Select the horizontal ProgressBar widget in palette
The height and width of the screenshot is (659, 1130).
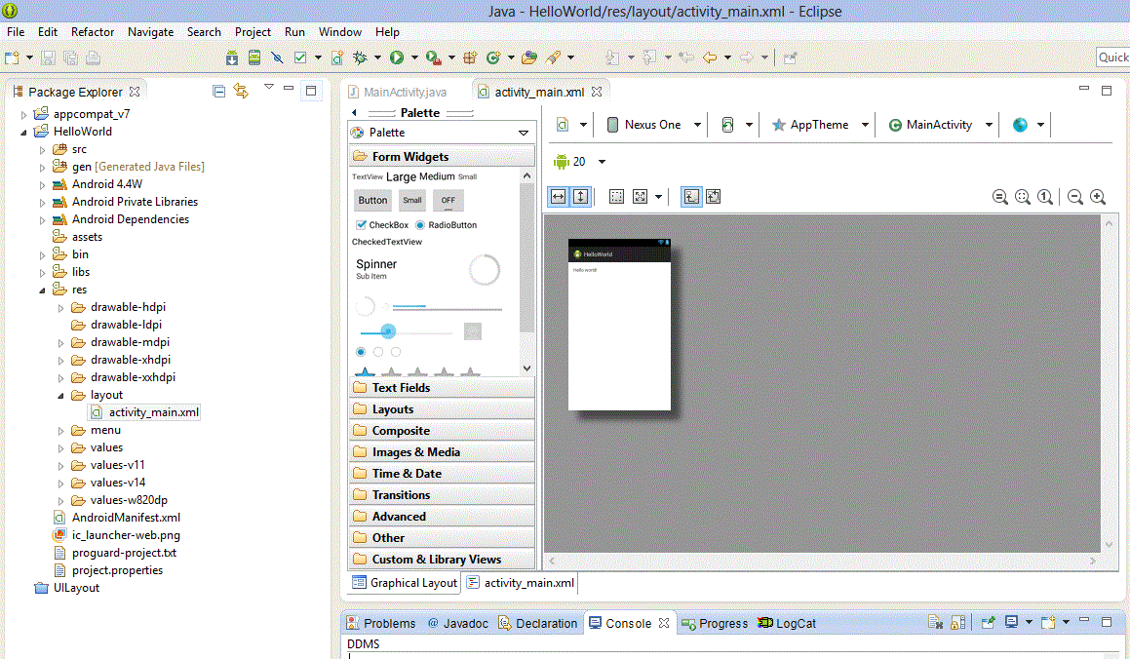tap(448, 307)
